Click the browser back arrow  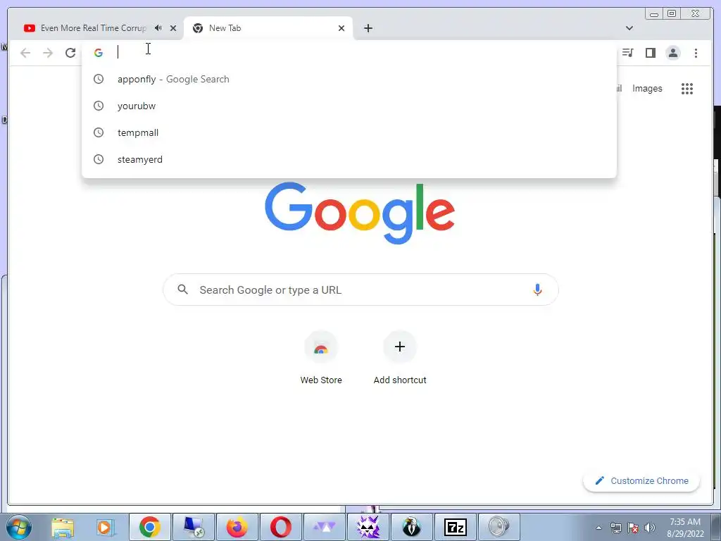25,53
